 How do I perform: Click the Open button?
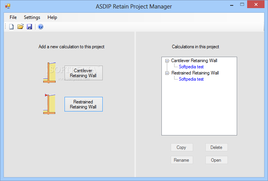click(x=216, y=160)
